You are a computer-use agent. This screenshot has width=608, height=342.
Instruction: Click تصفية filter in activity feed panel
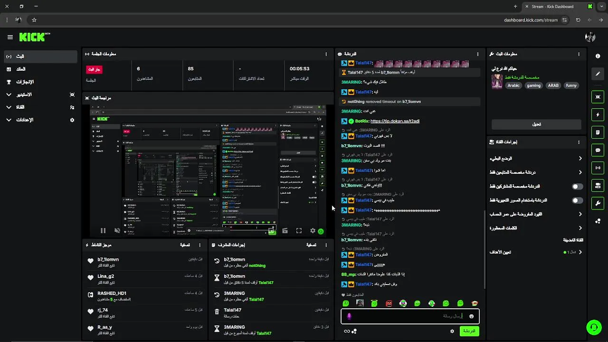[185, 245]
